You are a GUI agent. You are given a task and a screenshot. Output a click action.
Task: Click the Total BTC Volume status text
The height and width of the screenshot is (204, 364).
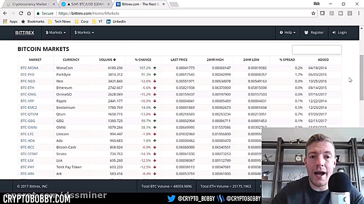pyautogui.click(x=167, y=187)
